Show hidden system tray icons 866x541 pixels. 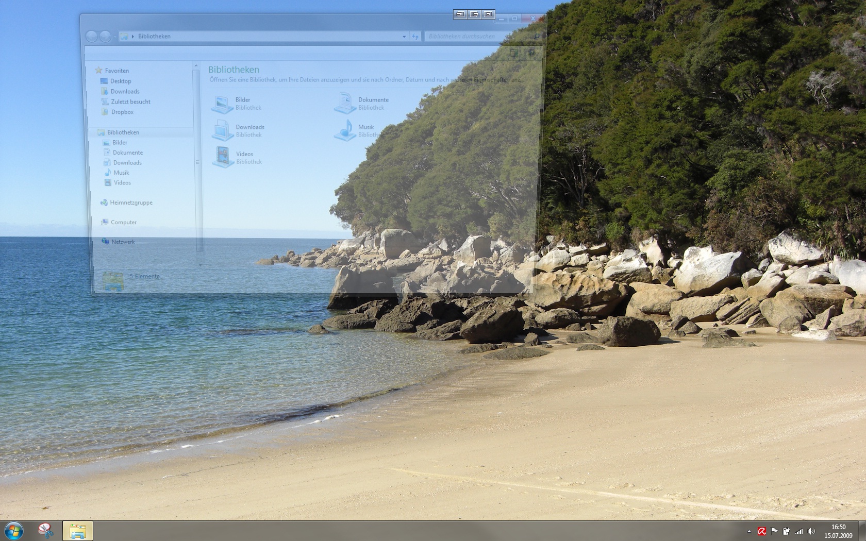[749, 531]
